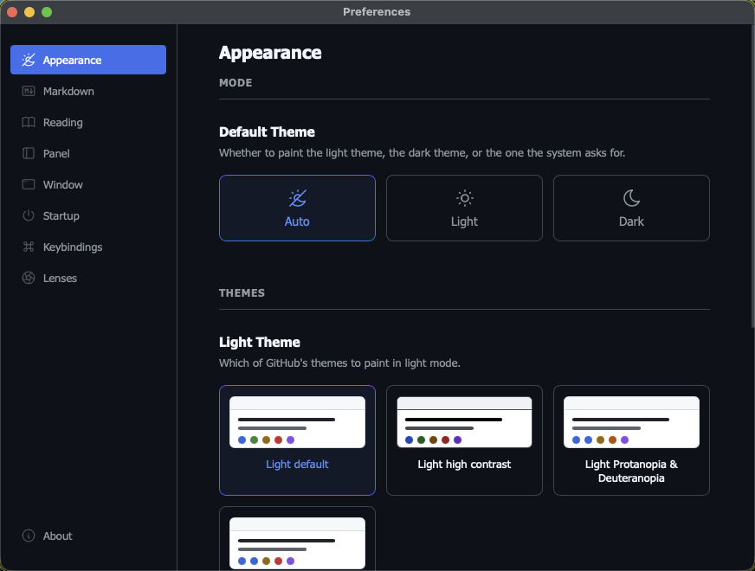Click the Appearance sidebar icon
Viewport: 755px width, 571px height.
tap(29, 61)
